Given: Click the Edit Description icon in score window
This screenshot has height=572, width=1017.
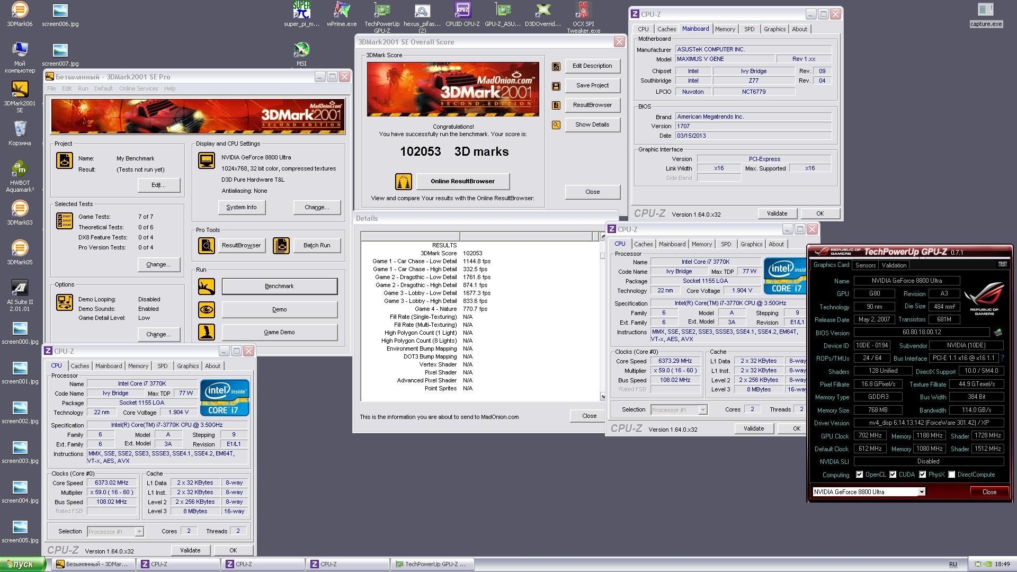Looking at the screenshot, I should [x=556, y=66].
